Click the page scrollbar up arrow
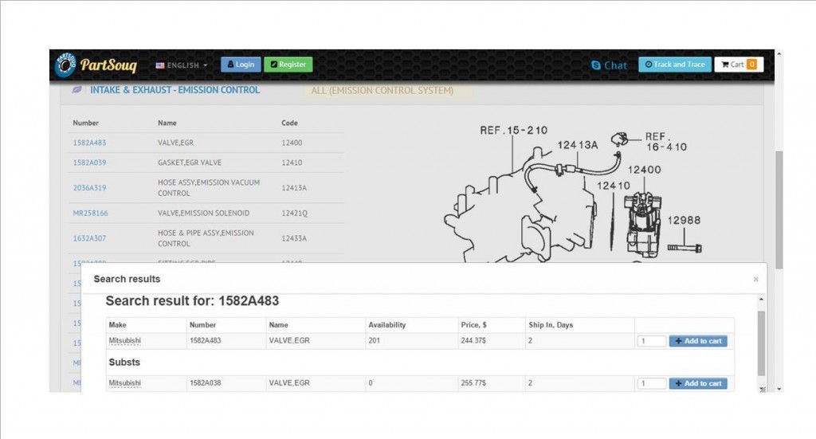The image size is (816, 439). pos(779,53)
